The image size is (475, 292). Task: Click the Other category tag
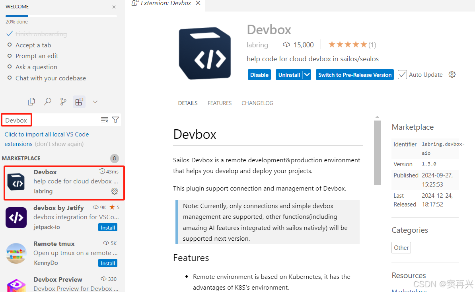pyautogui.click(x=401, y=247)
